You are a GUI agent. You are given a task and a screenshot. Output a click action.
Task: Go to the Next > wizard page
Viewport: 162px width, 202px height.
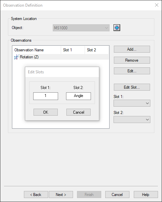coord(61,195)
